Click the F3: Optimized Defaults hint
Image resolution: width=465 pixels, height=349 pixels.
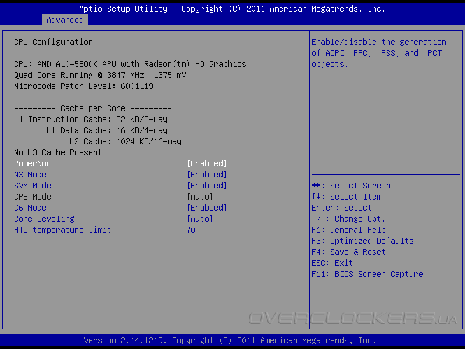coord(363,241)
